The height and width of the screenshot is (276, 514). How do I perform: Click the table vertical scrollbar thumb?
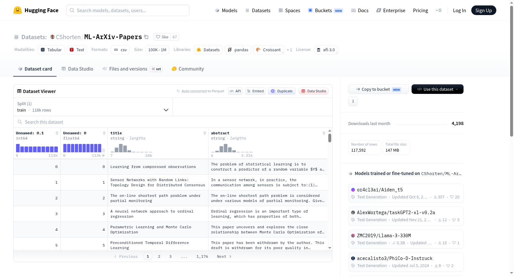pyautogui.click(x=330, y=138)
